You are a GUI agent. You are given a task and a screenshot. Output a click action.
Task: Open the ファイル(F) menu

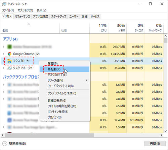coord(8,10)
